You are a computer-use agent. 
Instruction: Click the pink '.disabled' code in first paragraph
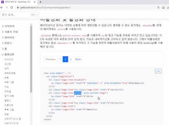[147, 26]
